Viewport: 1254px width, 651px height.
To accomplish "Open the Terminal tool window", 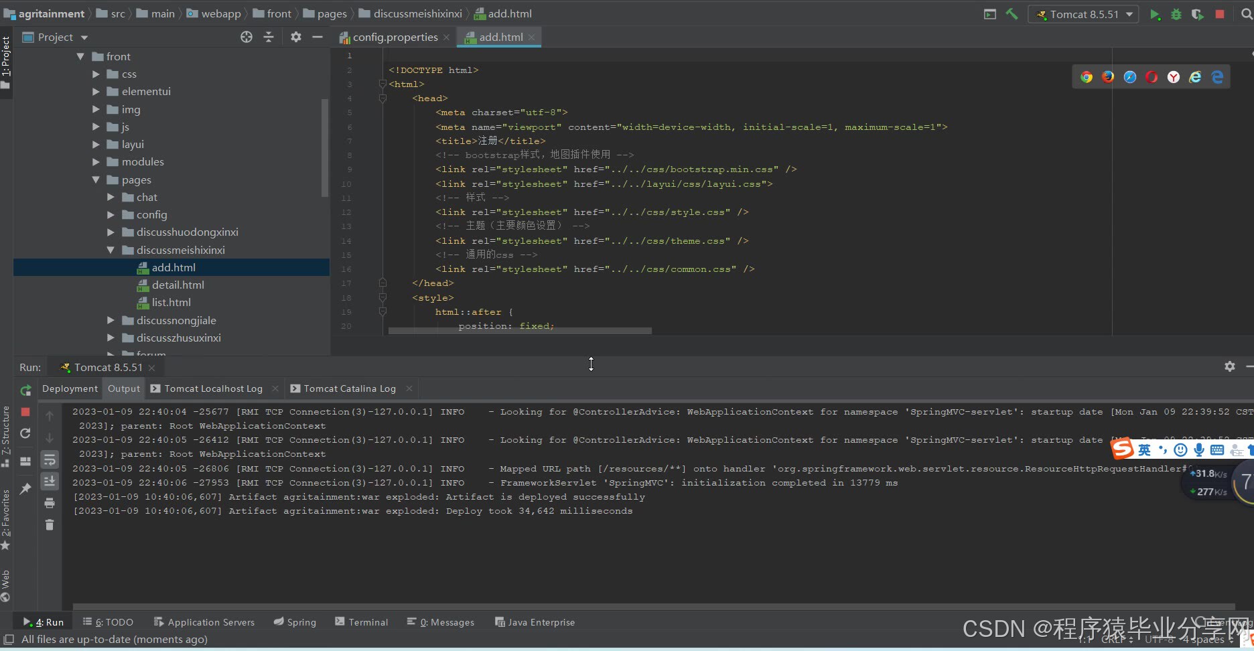I will [361, 622].
